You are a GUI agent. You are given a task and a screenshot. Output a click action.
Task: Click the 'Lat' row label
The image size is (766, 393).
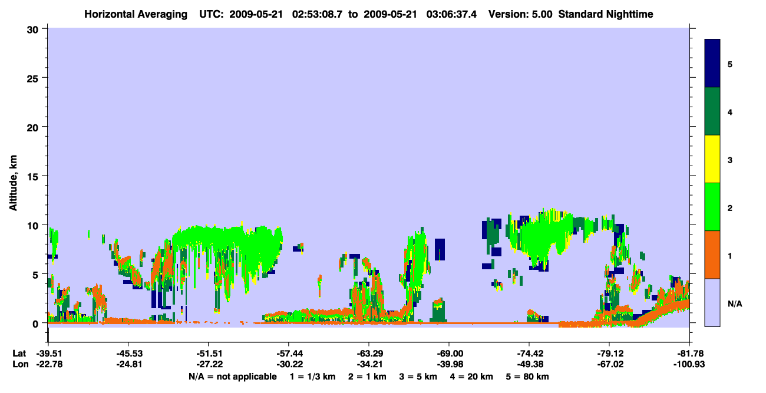coord(19,354)
